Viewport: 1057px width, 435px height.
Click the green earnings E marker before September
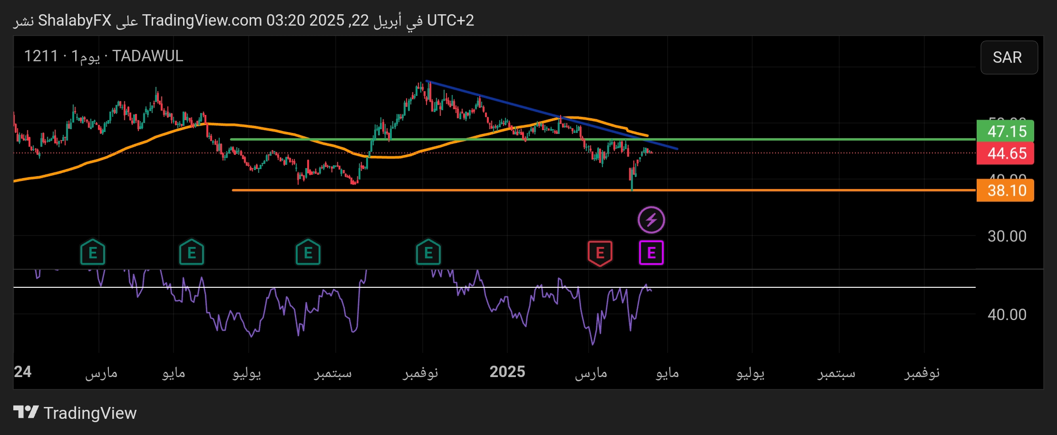pos(308,252)
